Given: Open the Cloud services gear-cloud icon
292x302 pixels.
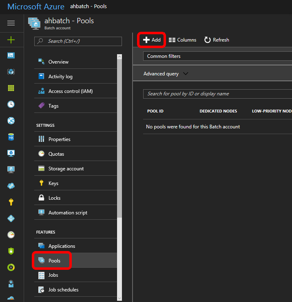Looking at the screenshot, I should (x=11, y=186).
